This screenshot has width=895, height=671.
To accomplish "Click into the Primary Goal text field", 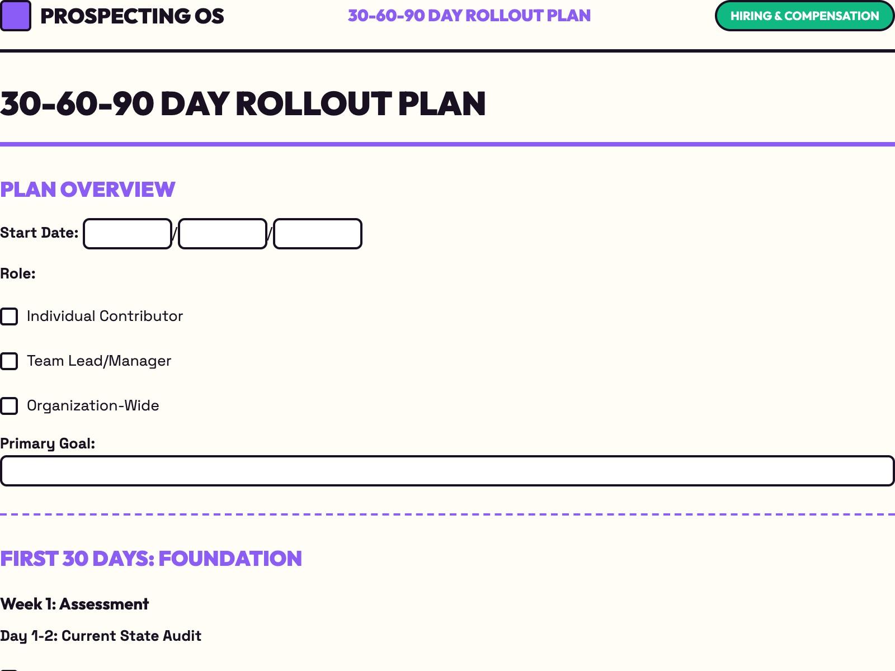I will [x=447, y=471].
